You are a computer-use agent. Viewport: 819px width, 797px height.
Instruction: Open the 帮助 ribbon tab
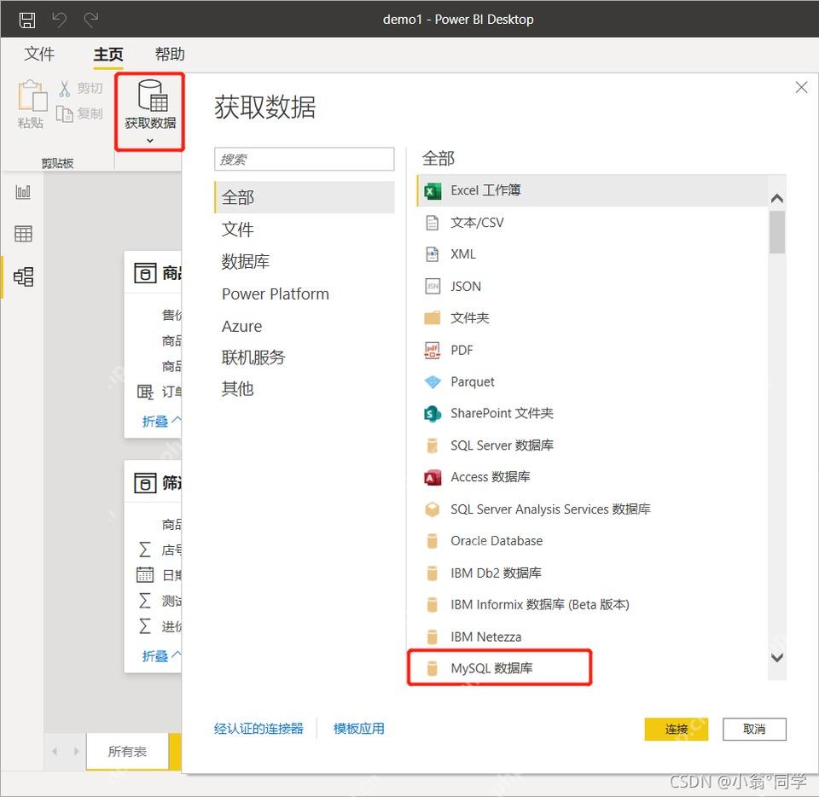coord(170,54)
